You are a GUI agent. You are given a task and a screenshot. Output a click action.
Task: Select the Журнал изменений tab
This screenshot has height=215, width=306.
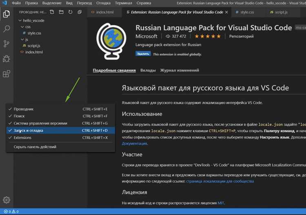[x=180, y=70]
